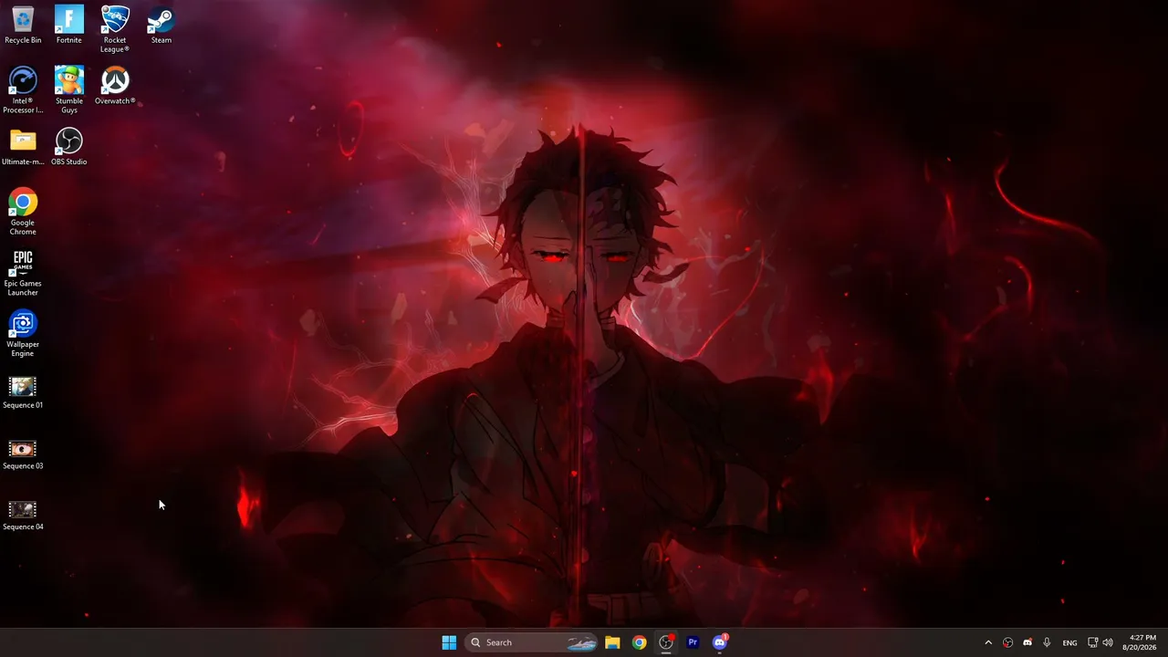
Task: Select the Steam desktop shortcut
Action: coord(162,26)
